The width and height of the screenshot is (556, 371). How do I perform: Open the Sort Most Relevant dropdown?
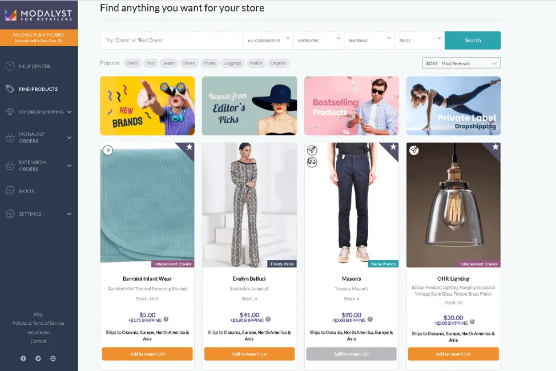point(461,63)
